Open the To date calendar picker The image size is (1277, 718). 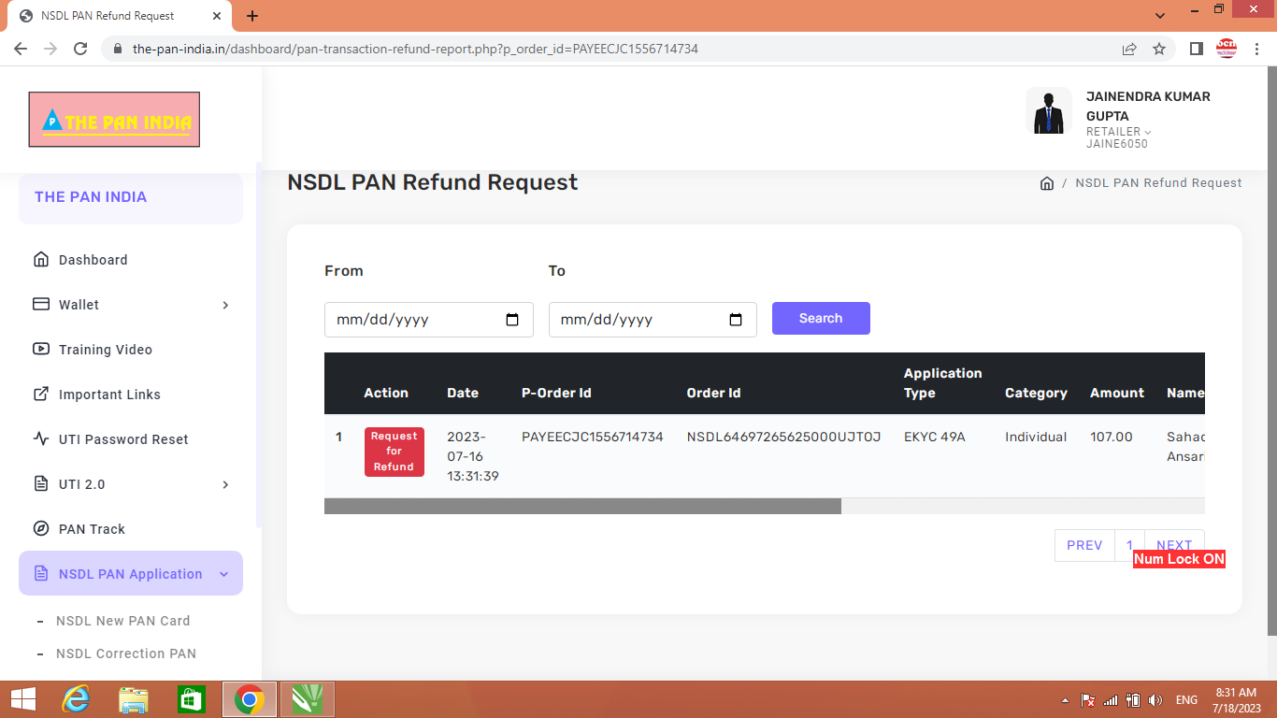point(736,320)
